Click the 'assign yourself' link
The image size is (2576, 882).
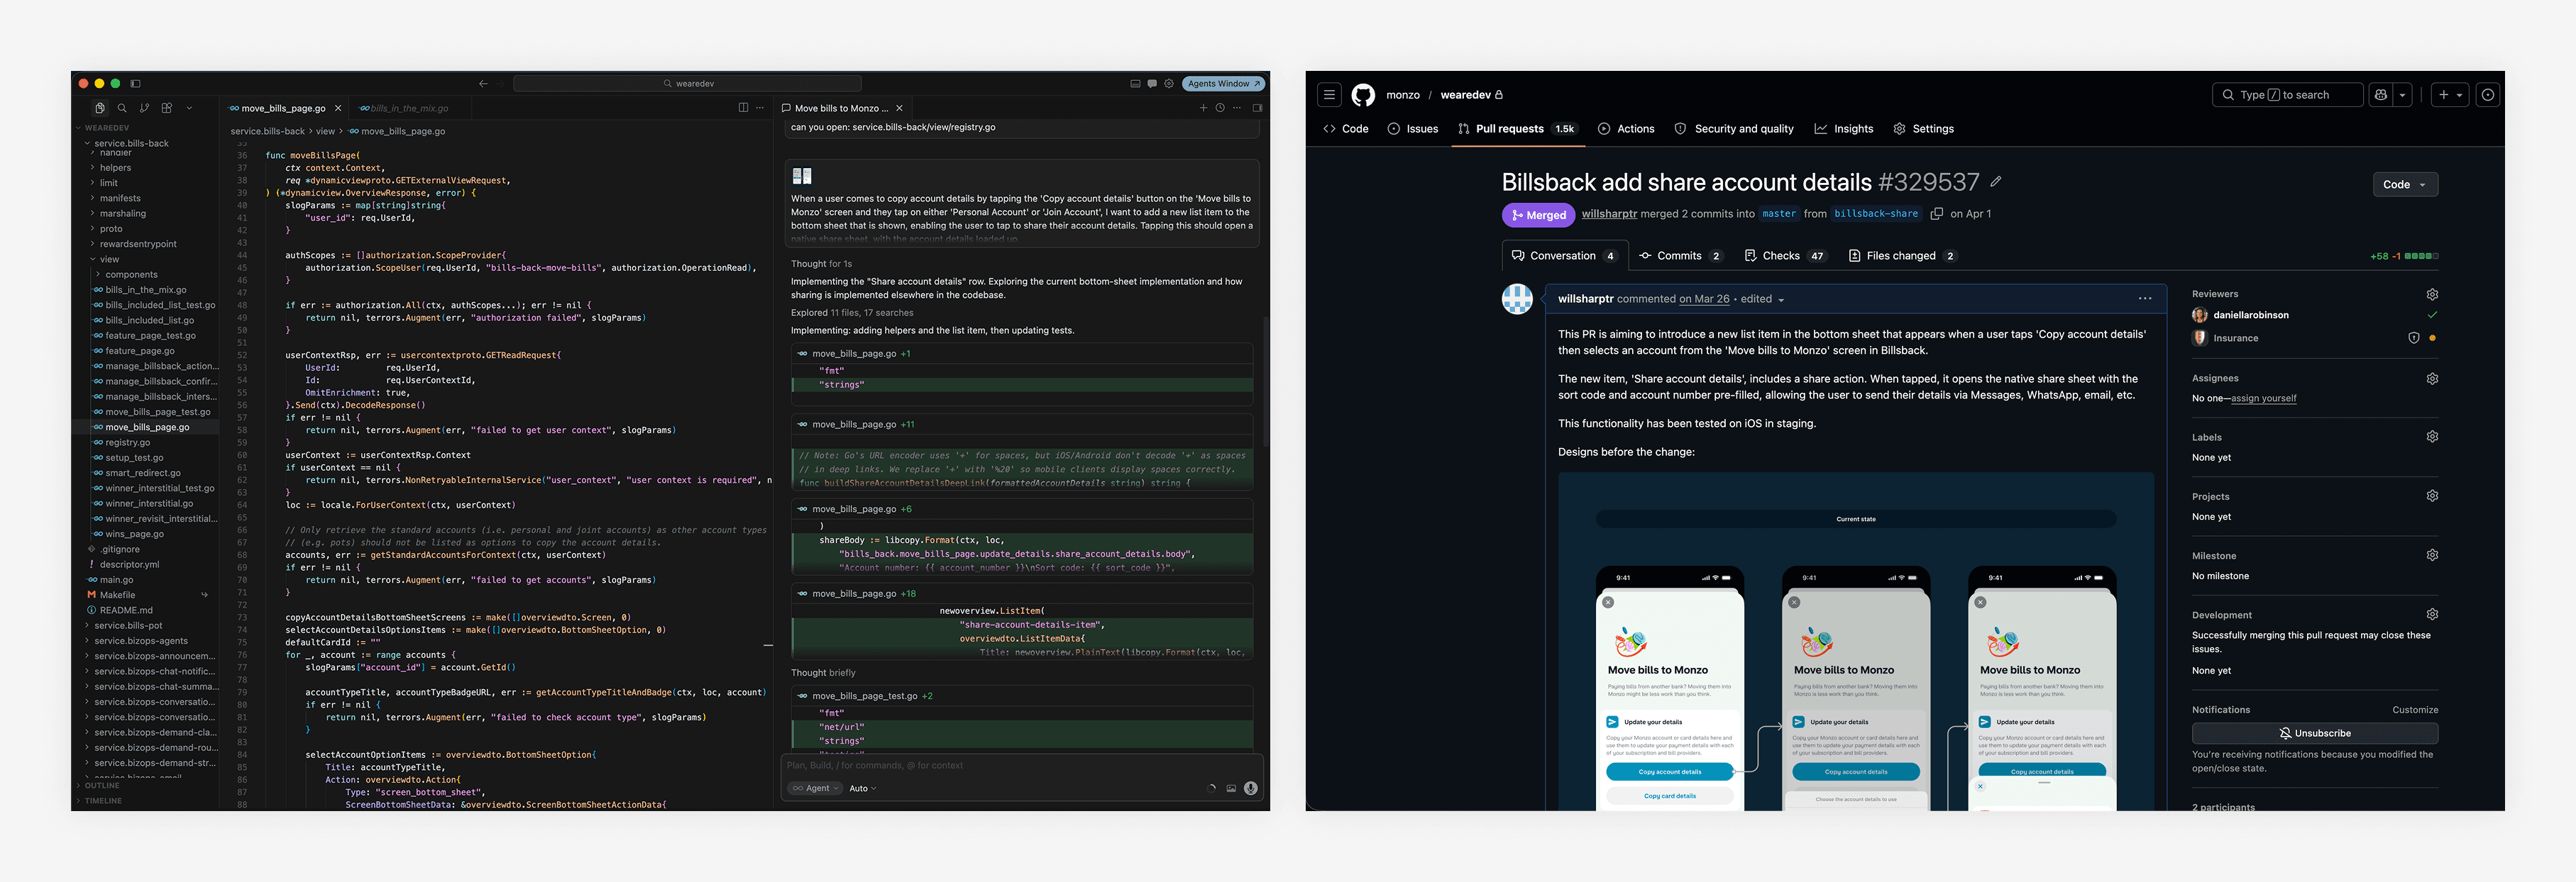[2263, 398]
